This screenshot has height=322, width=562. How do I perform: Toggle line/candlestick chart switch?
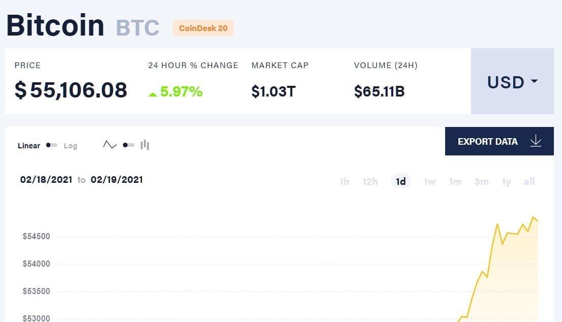(129, 145)
